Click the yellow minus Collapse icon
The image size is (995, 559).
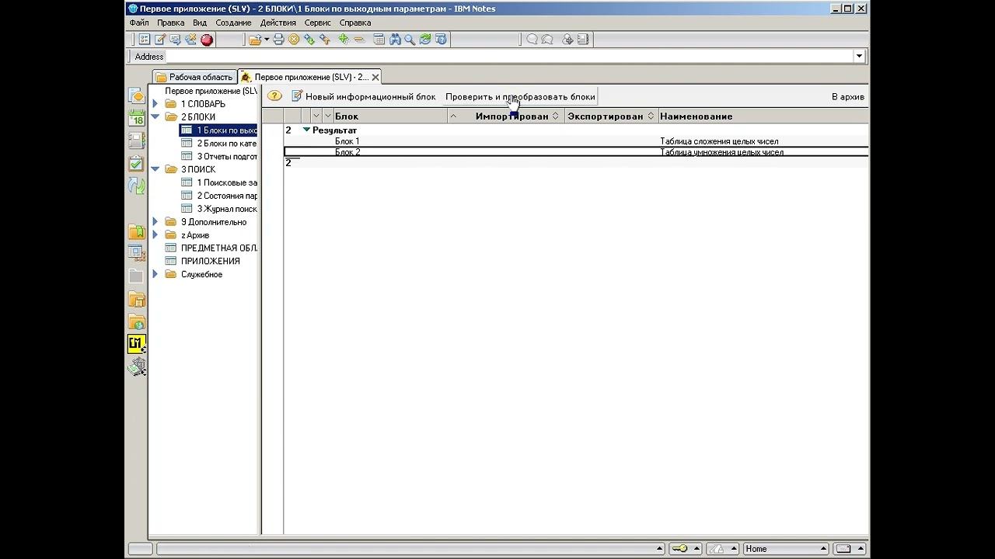click(x=359, y=40)
